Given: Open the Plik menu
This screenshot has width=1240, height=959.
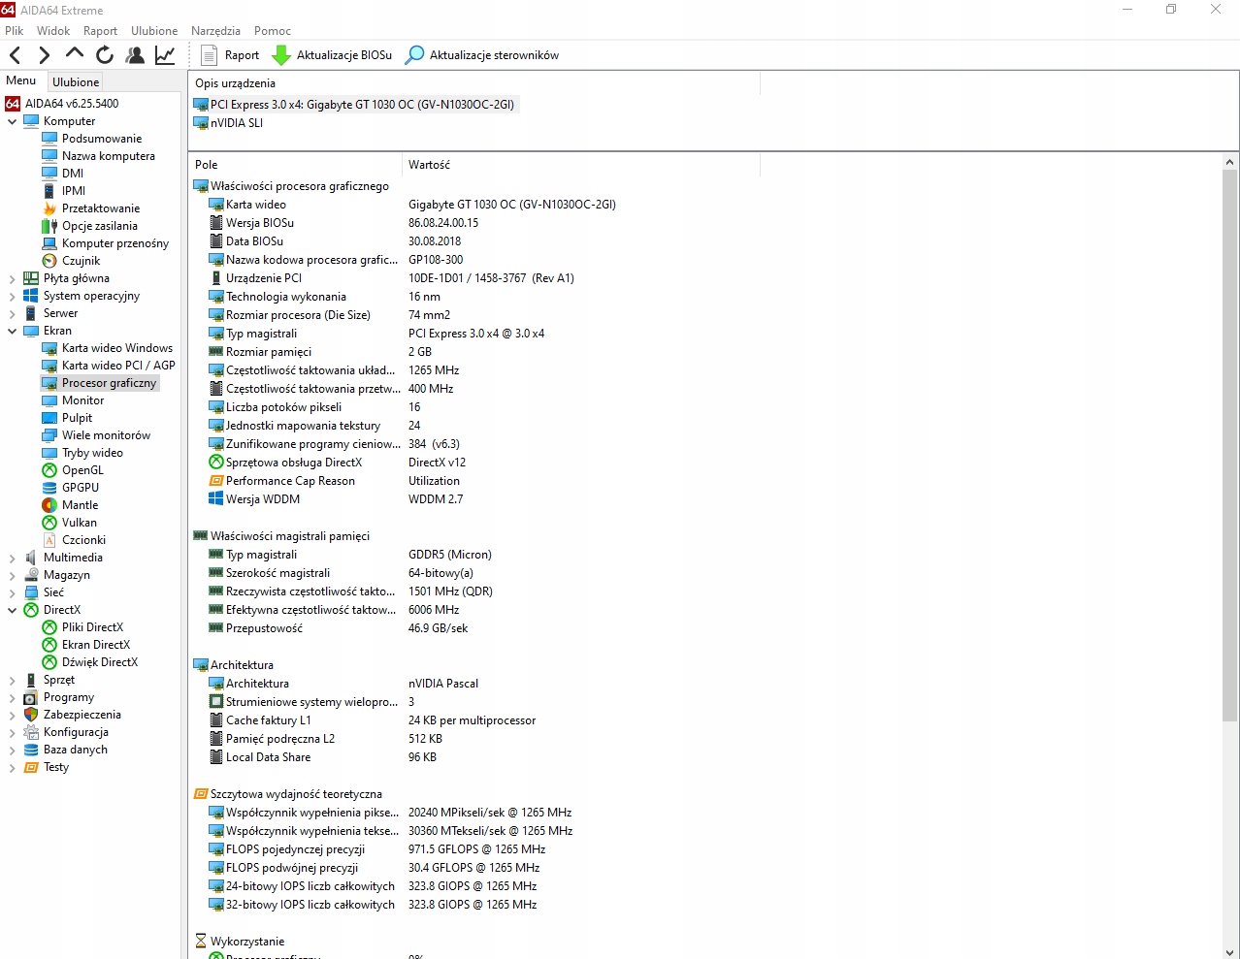Looking at the screenshot, I should [14, 30].
